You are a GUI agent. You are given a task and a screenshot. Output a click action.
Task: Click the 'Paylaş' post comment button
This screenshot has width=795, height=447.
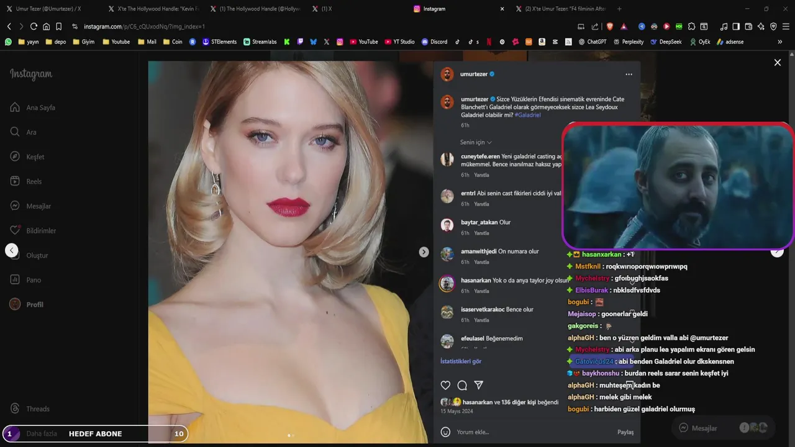pos(625,432)
